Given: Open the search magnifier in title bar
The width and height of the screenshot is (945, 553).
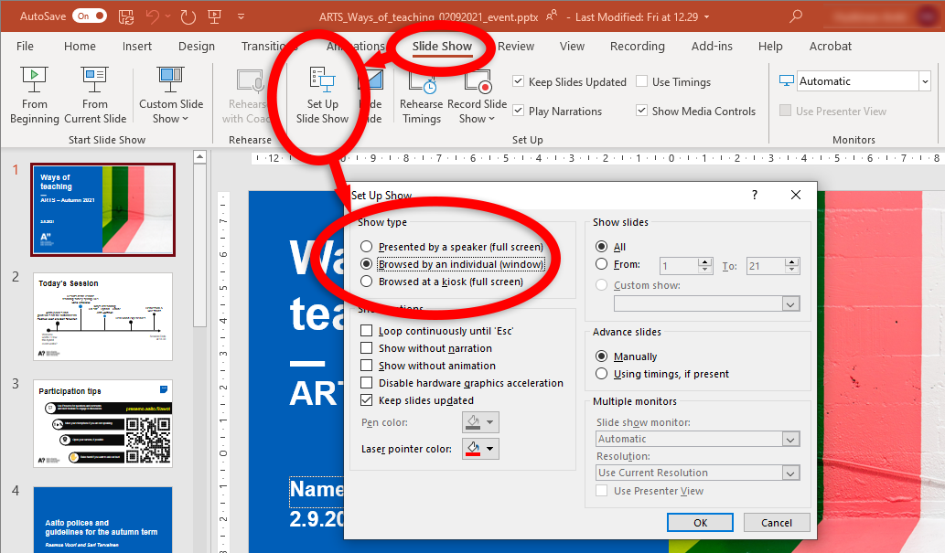Looking at the screenshot, I should (796, 16).
